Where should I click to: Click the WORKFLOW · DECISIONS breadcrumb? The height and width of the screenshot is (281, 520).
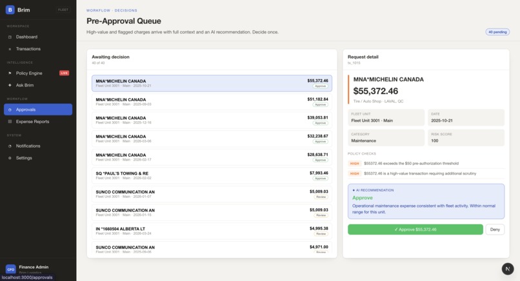[112, 10]
